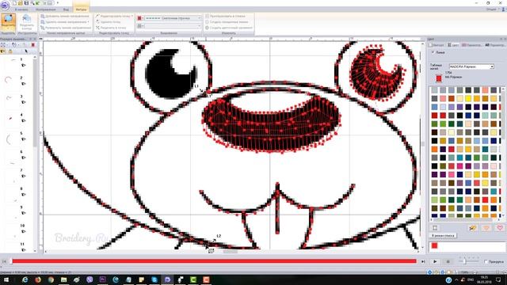Click red swatch in used colors list
507x285 pixels.
pos(435,246)
